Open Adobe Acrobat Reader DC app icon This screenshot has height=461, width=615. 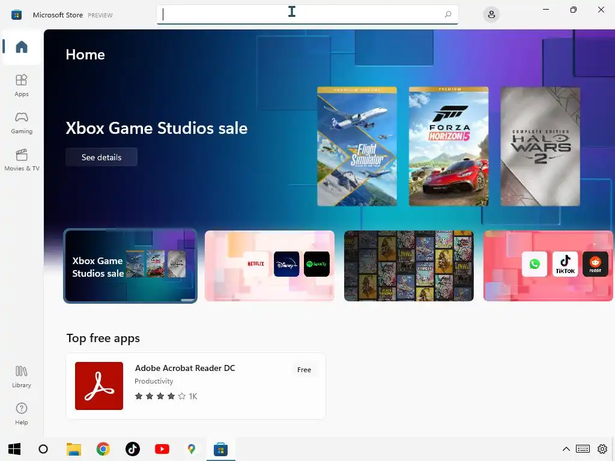click(99, 386)
